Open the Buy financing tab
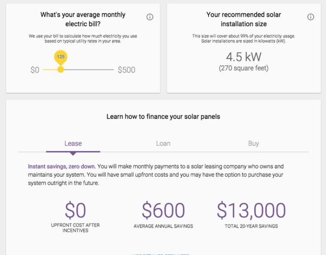Image resolution: width=326 pixels, height=255 pixels. click(253, 143)
